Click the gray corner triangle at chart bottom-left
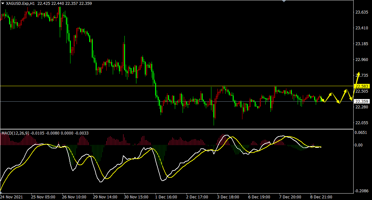 point(2,192)
